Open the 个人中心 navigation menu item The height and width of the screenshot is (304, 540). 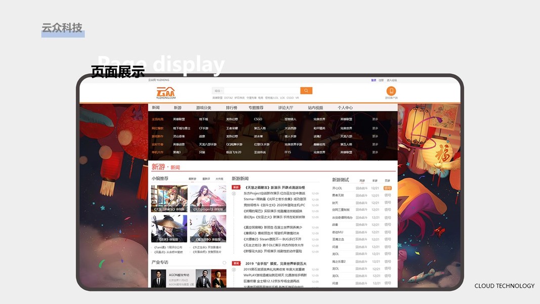(x=345, y=107)
